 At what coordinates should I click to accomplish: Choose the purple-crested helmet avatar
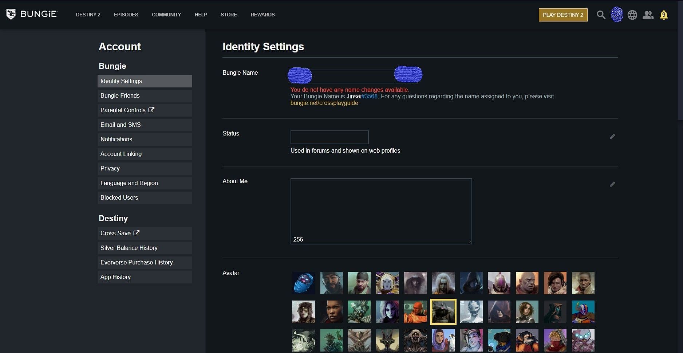pos(499,283)
